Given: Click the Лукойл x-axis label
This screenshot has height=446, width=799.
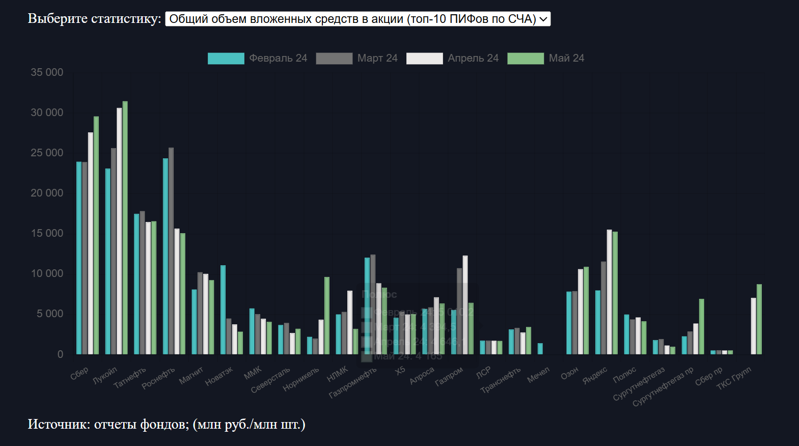Looking at the screenshot, I should click(x=105, y=375).
